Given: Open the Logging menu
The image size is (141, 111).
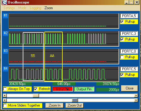Looking at the screenshot, I should (35, 8).
